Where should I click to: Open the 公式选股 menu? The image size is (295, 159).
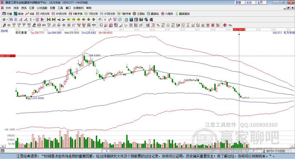42,8
